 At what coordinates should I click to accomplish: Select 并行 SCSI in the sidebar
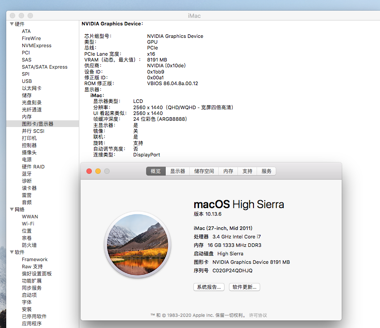point(33,131)
